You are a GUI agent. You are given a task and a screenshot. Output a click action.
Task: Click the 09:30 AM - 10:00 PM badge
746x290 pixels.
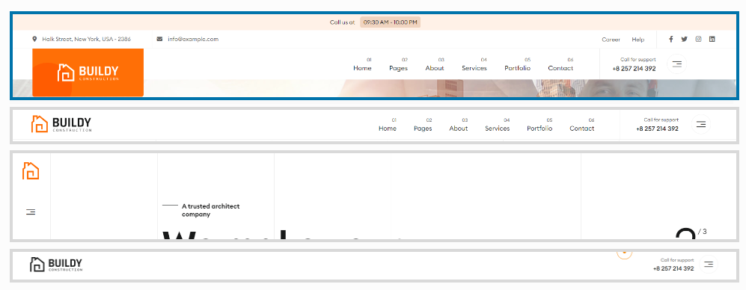(x=390, y=22)
